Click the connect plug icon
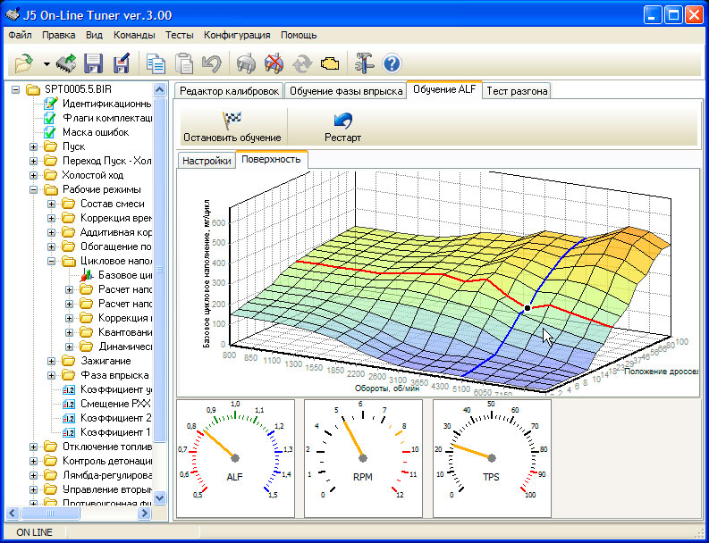The image size is (709, 543). point(245,63)
